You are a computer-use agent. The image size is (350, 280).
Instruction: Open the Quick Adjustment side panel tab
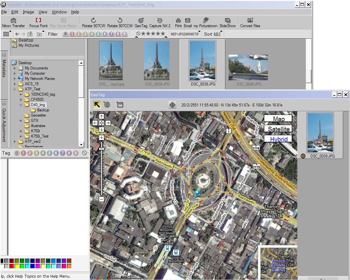point(4,125)
